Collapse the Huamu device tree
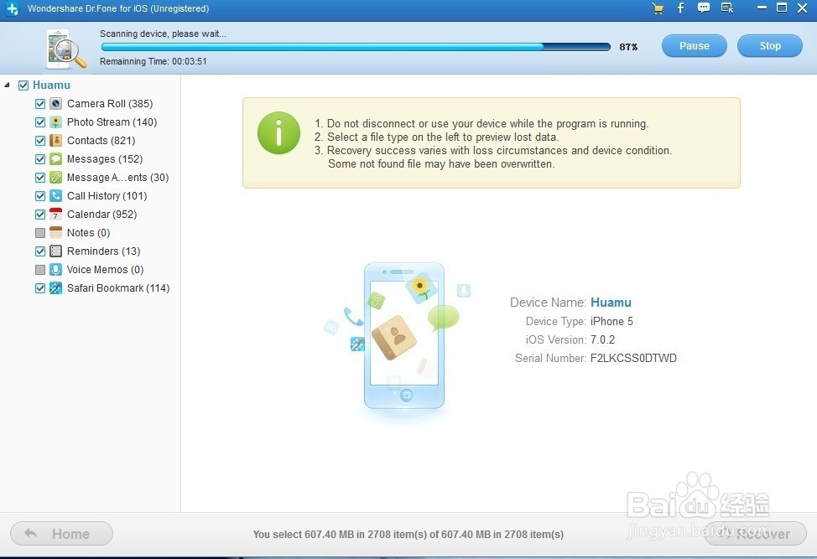Image resolution: width=817 pixels, height=559 pixels. pos(8,85)
